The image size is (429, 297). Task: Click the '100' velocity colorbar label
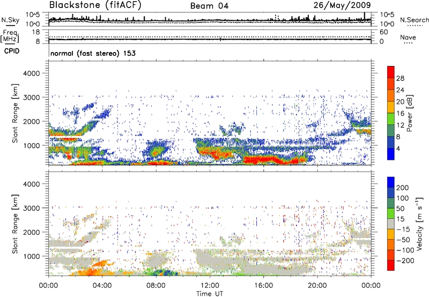click(x=403, y=198)
